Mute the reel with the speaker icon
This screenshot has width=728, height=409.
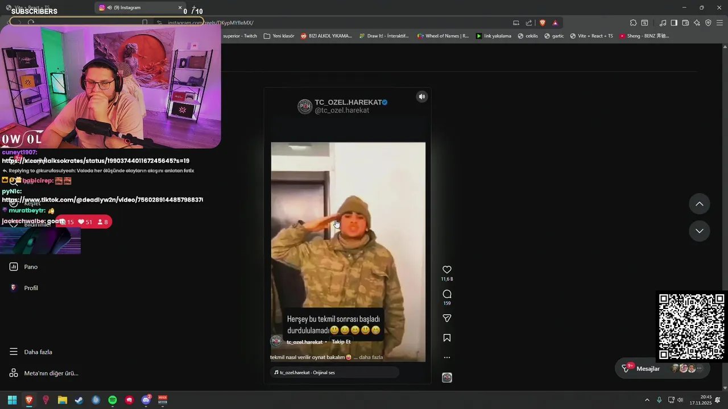tap(422, 97)
